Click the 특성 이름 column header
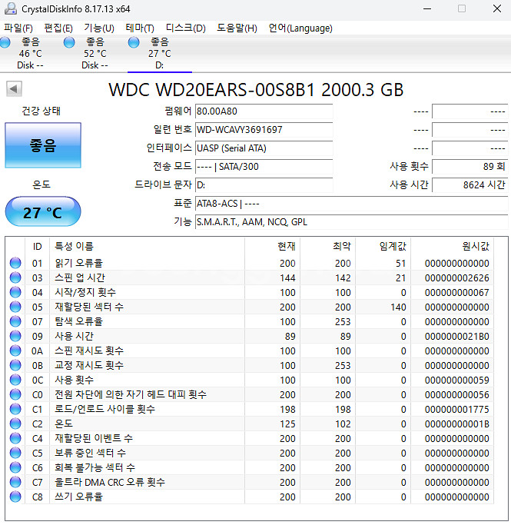511x525 pixels. [147, 247]
